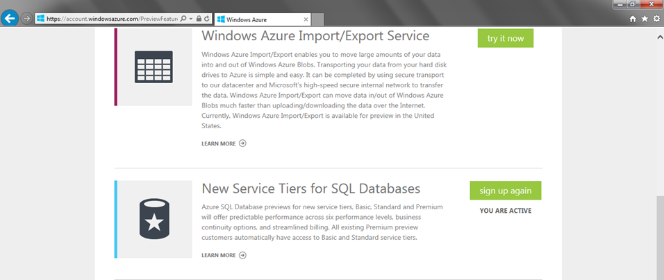Refresh the page using reload icon

coord(207,19)
